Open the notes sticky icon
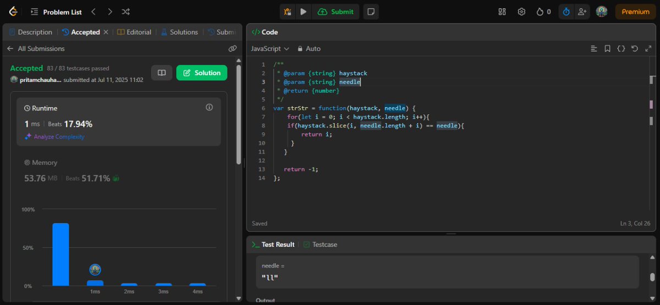Screen dimensions: 660x305 click(371, 12)
